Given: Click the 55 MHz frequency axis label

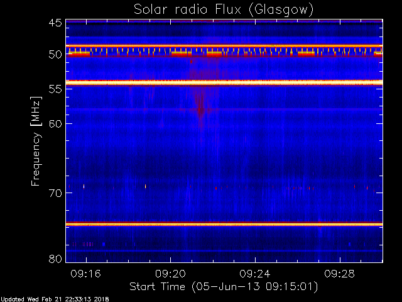Looking at the screenshot, I should point(55,89).
